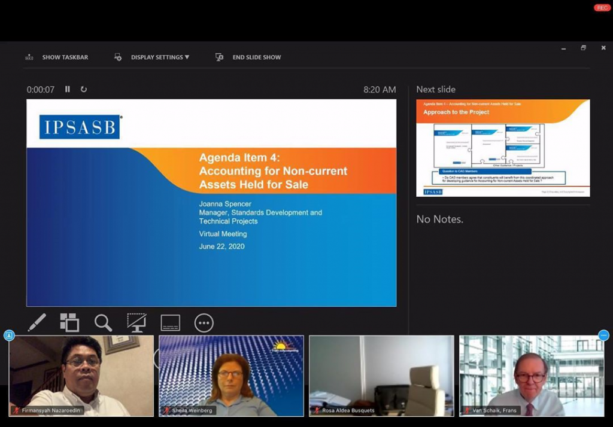Select the zoom into slide magnifier
613x427 pixels.
tap(103, 323)
